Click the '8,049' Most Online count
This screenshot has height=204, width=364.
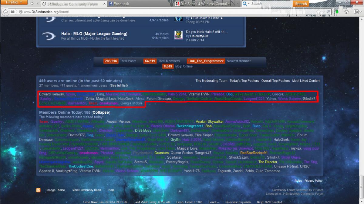tap(168, 66)
